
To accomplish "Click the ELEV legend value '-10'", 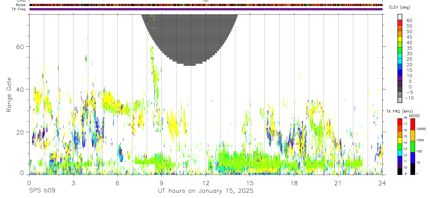I will click(x=409, y=98).
